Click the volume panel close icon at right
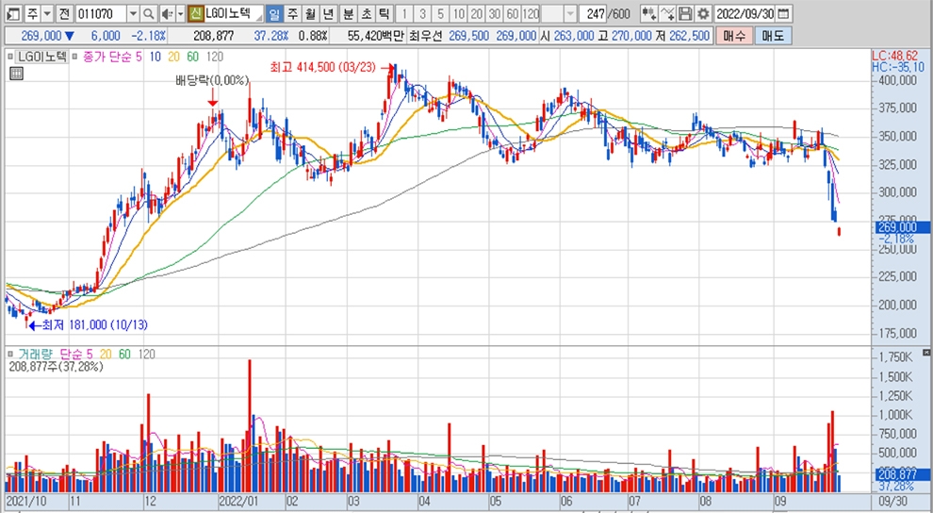 pyautogui.click(x=926, y=353)
